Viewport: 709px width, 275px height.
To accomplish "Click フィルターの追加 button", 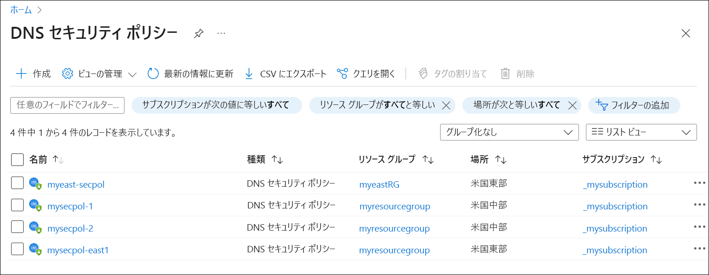I will click(634, 105).
